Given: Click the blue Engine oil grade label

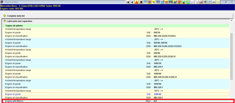Looking at the screenshot, I should pyautogui.click(x=13, y=94).
